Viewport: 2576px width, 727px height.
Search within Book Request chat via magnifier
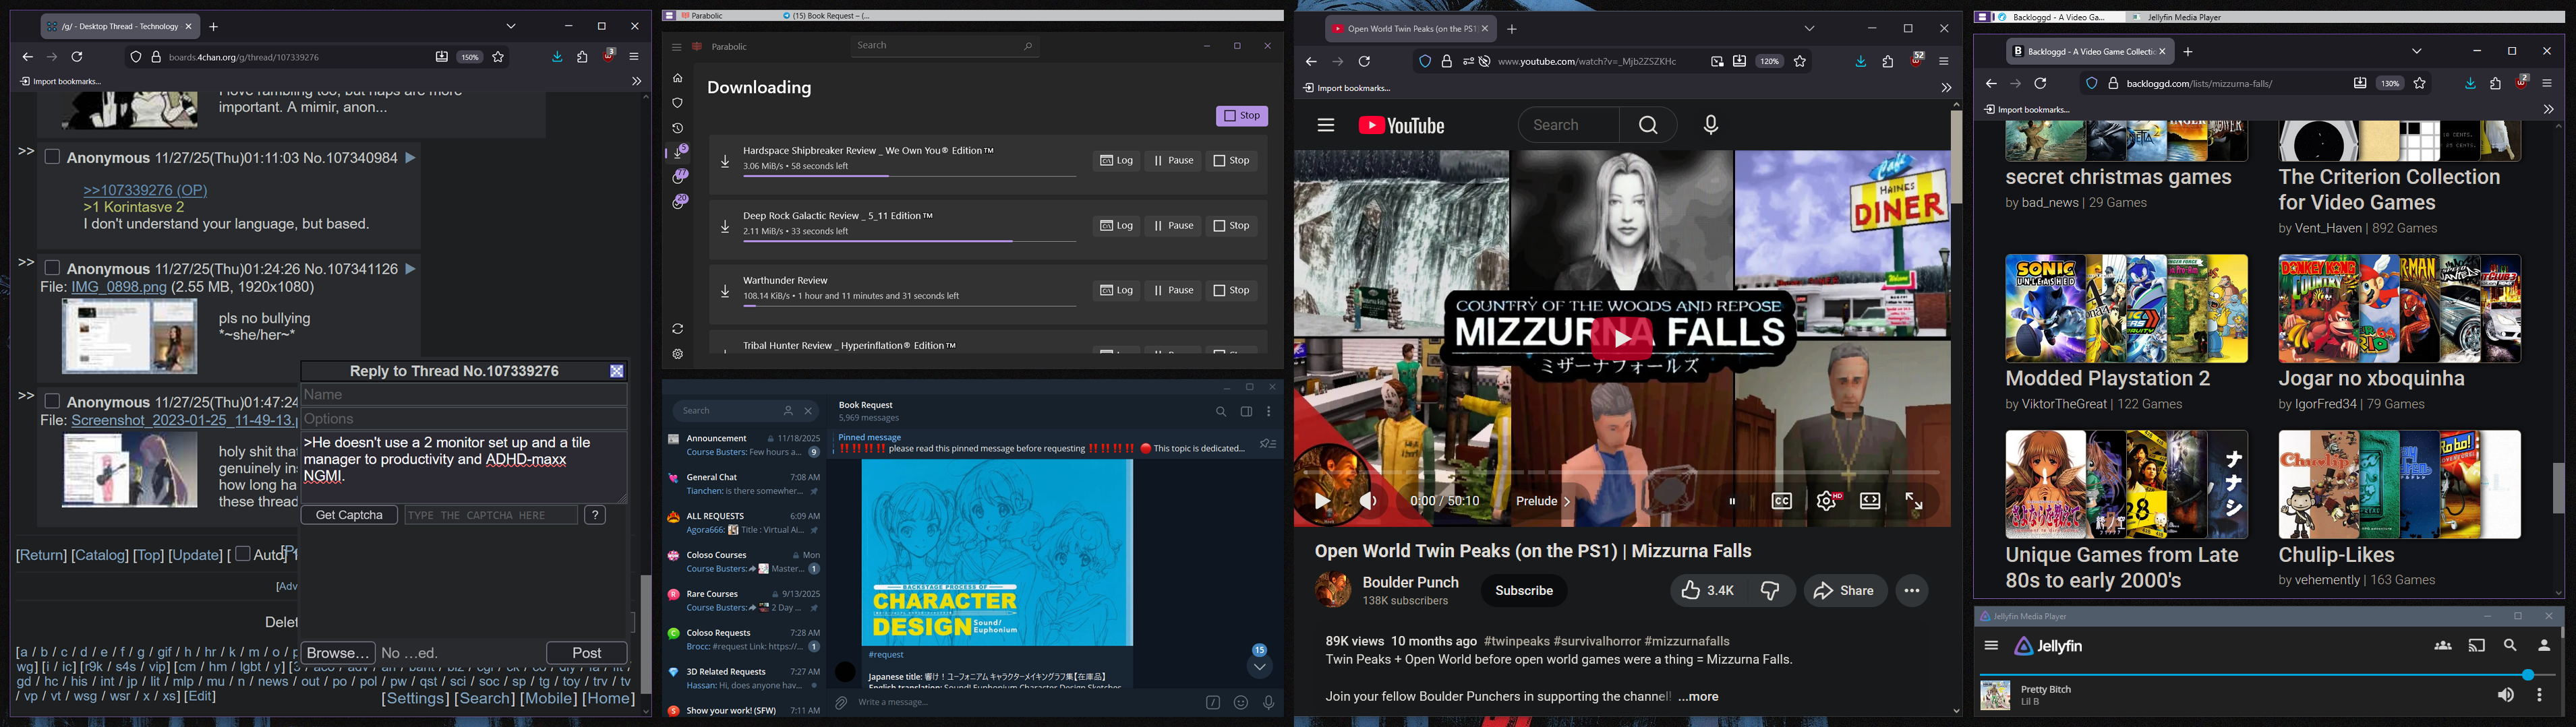pyautogui.click(x=1221, y=412)
